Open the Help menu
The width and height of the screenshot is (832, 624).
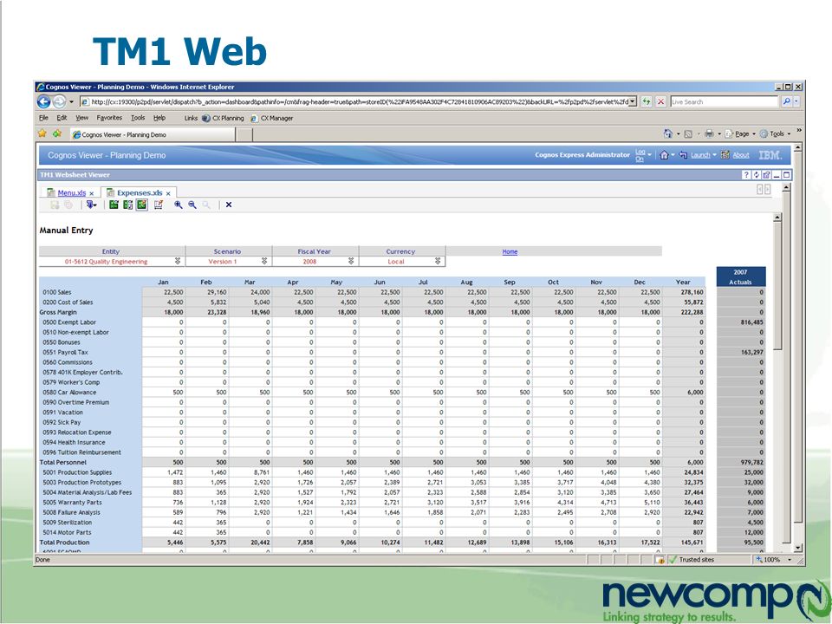coord(159,118)
